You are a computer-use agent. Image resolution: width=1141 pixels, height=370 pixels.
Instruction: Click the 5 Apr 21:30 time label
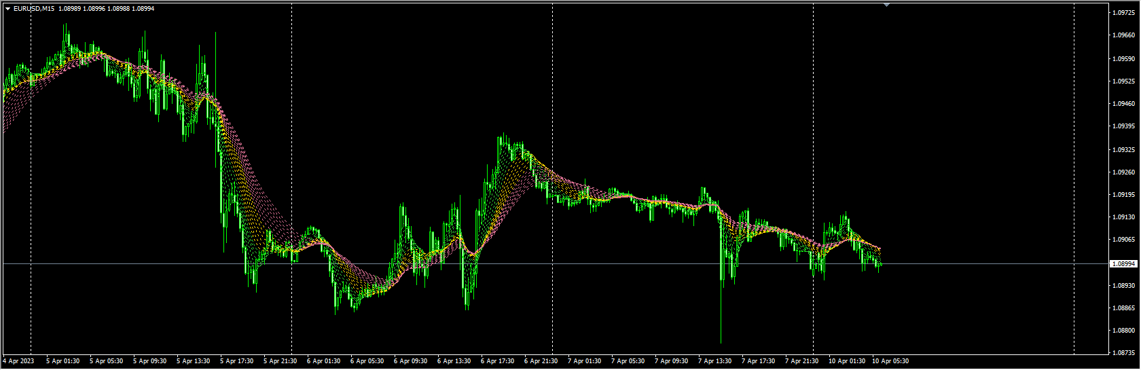click(280, 361)
